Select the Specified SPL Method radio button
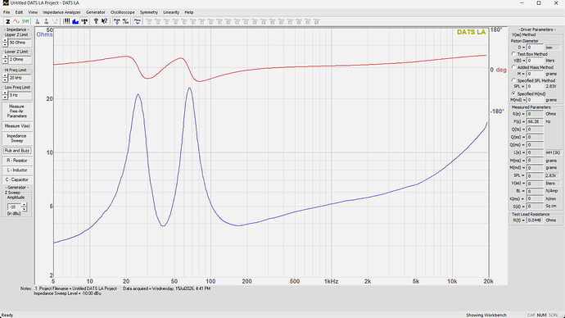The image size is (565, 318). tap(514, 80)
